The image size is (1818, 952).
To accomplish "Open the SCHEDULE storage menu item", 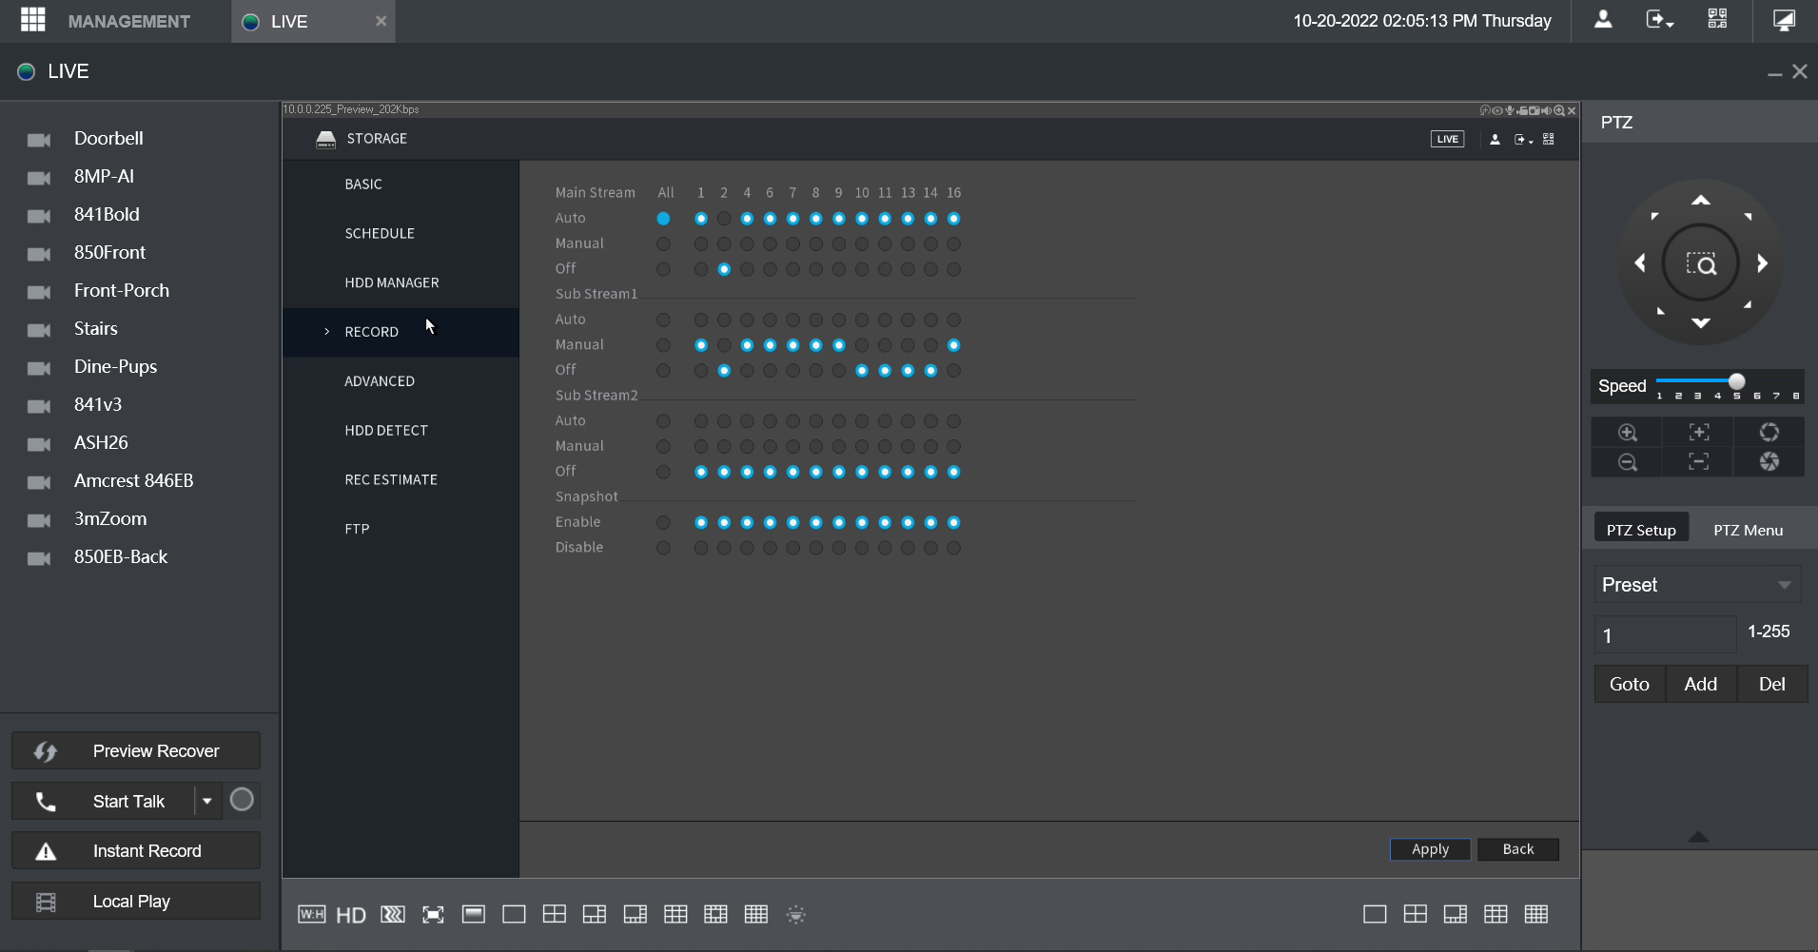I will [x=380, y=233].
